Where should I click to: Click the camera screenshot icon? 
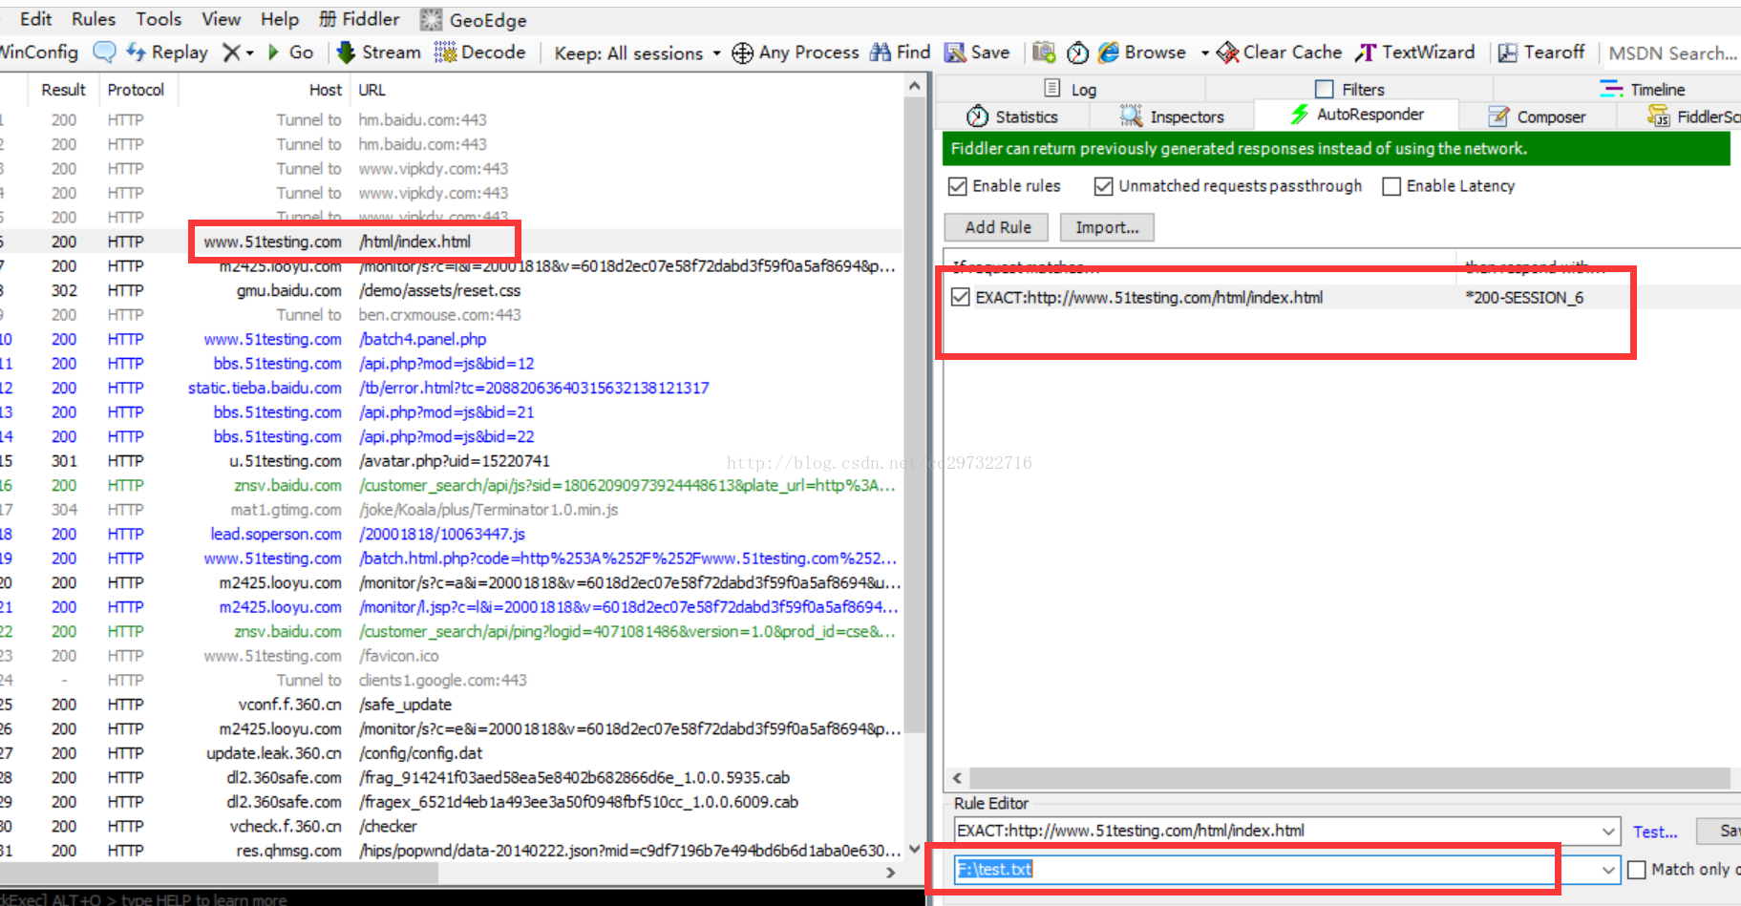pos(1044,53)
